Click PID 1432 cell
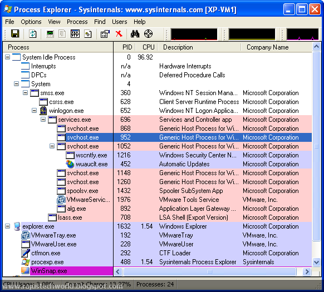Viewport: 324px width, 292px height. coord(124,191)
